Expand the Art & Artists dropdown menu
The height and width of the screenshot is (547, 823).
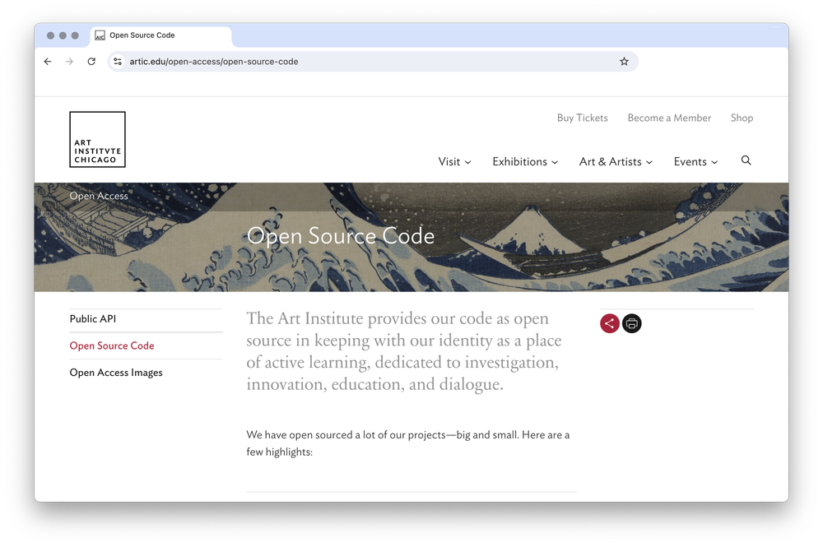click(x=616, y=161)
